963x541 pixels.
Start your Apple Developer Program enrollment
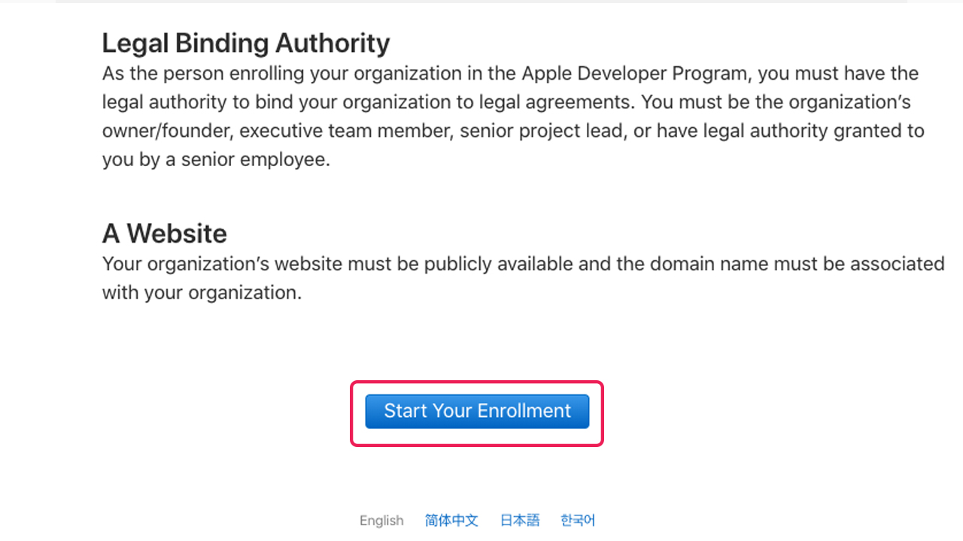[x=476, y=411]
